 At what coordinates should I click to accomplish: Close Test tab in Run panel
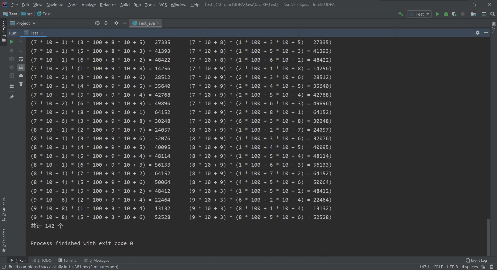click(42, 33)
